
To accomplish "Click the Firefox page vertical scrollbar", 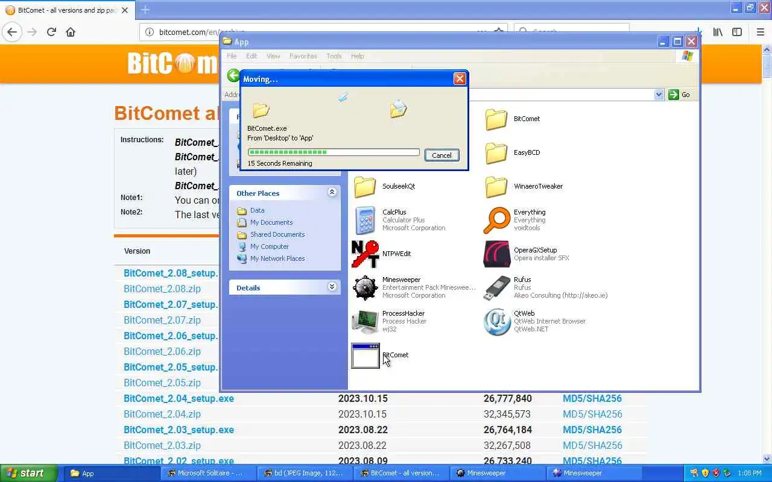I will pyautogui.click(x=767, y=253).
